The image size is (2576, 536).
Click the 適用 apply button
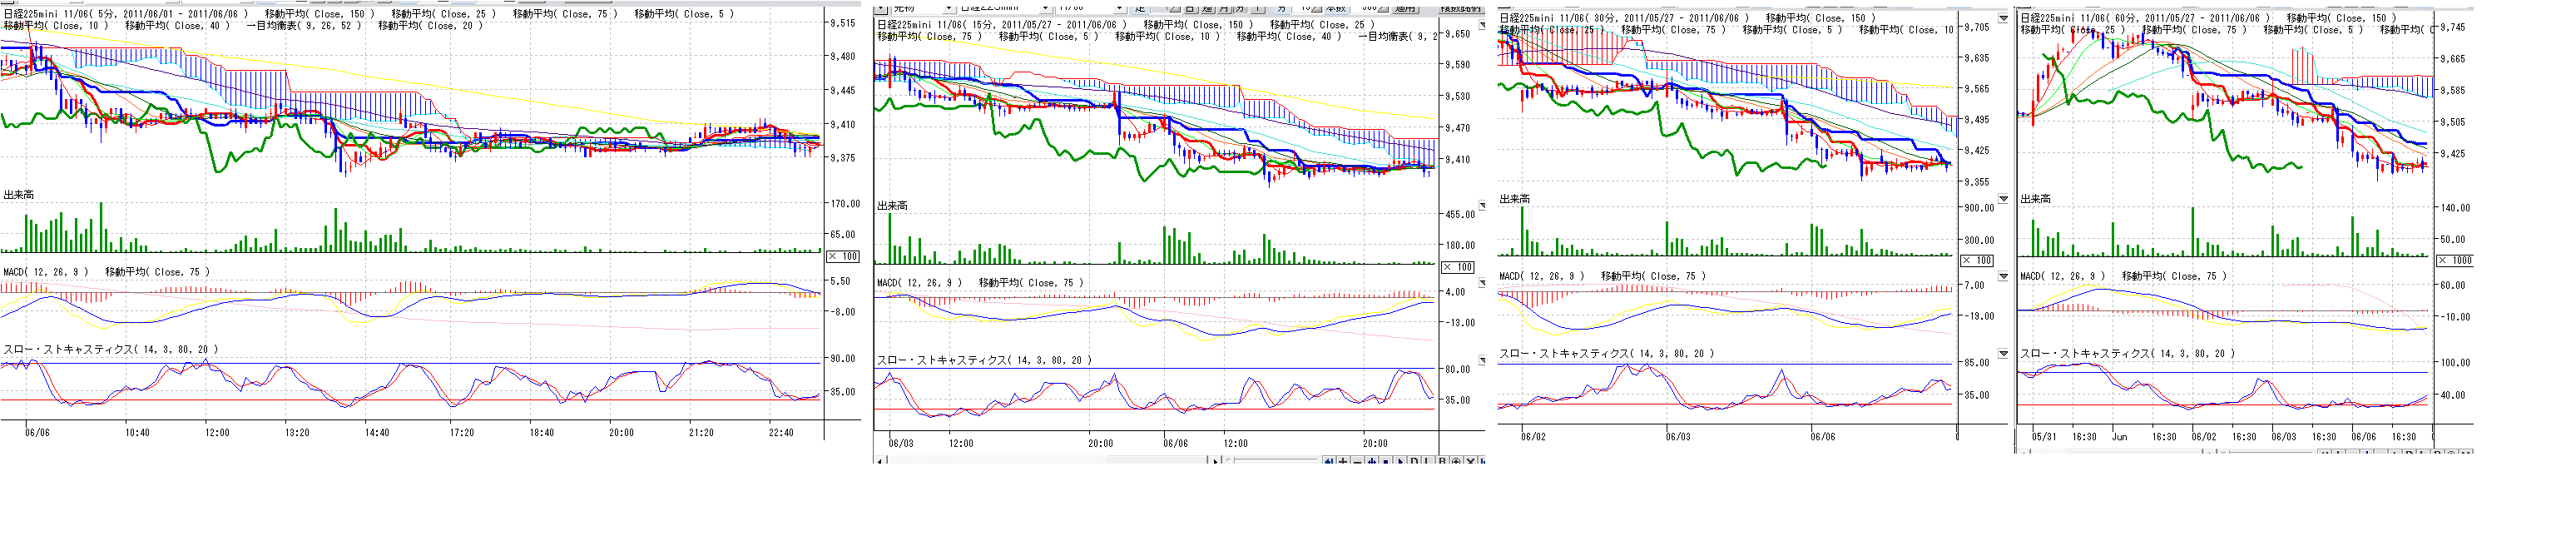(x=1405, y=8)
